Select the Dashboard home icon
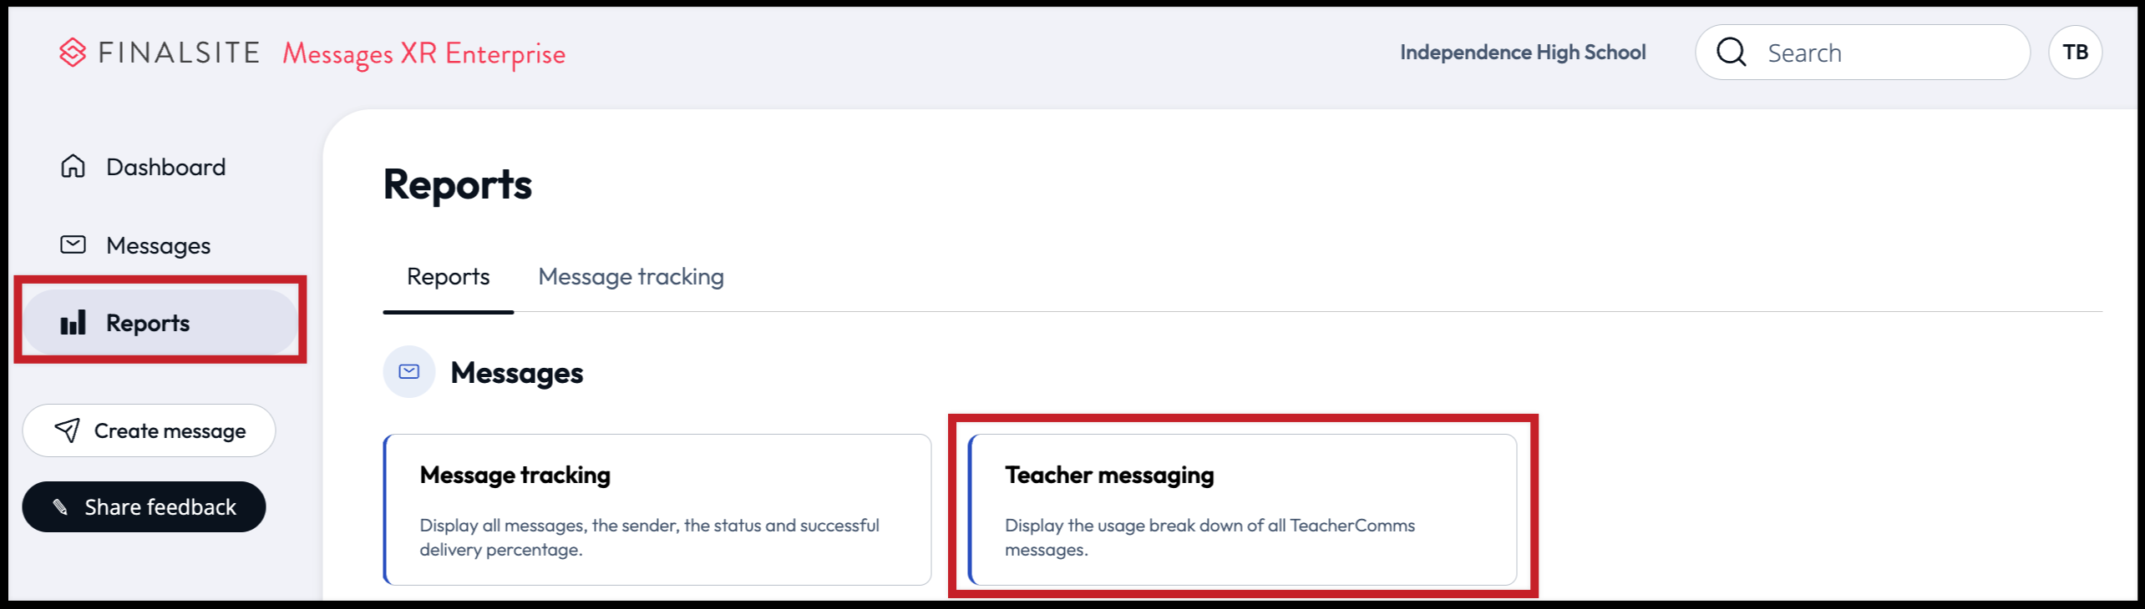Screen dimensions: 2145x609 coord(73,166)
